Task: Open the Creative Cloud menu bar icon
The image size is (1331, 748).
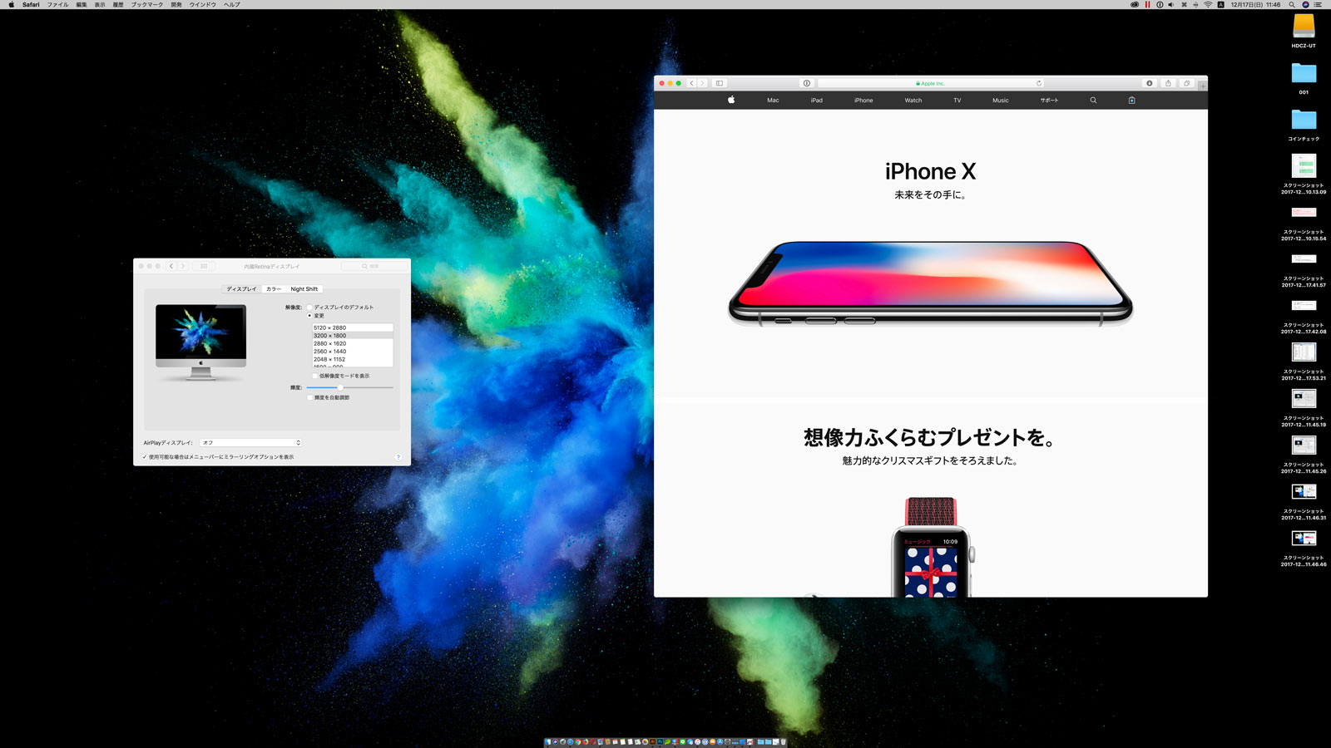Action: coord(1135,4)
